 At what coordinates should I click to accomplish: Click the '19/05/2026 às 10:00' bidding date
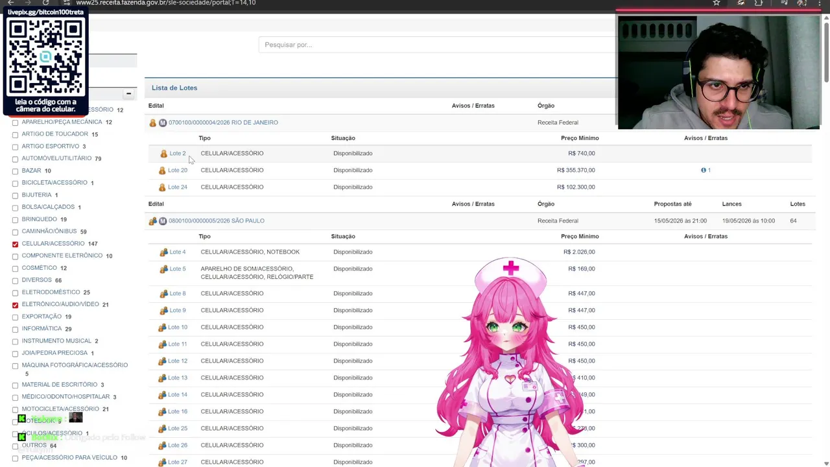[748, 221]
